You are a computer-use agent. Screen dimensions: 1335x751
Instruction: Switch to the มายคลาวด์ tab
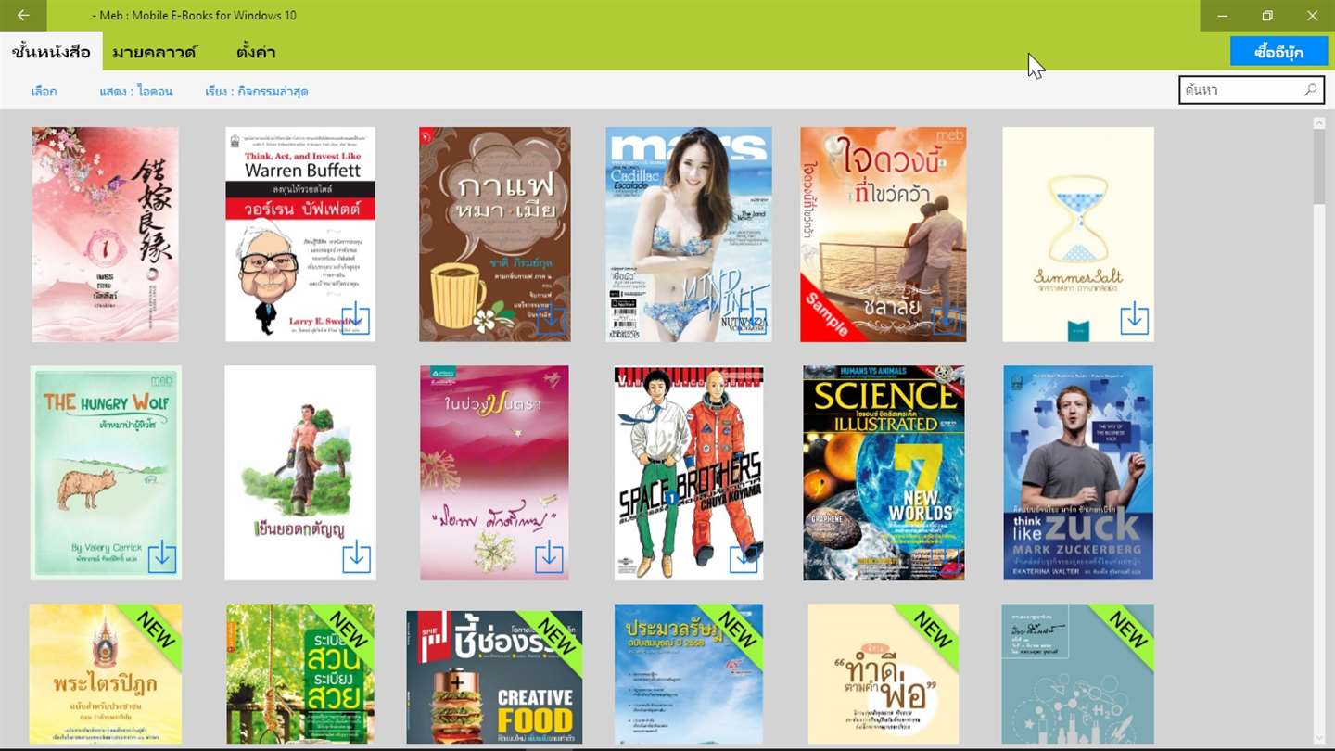point(155,52)
